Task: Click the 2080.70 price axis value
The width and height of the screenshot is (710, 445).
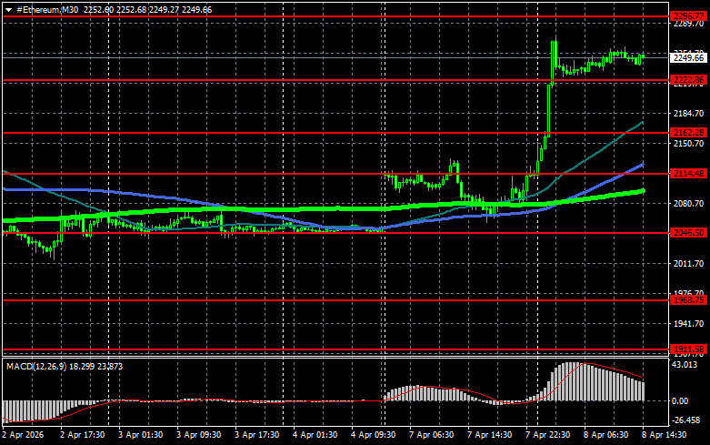Action: [x=688, y=204]
